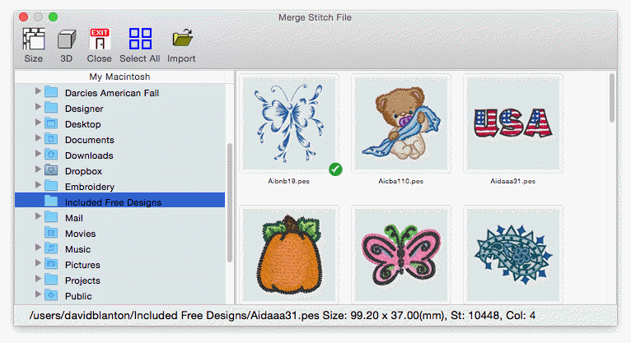Select the pumpkin design thumbnail
This screenshot has height=343, width=631.
click(289, 254)
